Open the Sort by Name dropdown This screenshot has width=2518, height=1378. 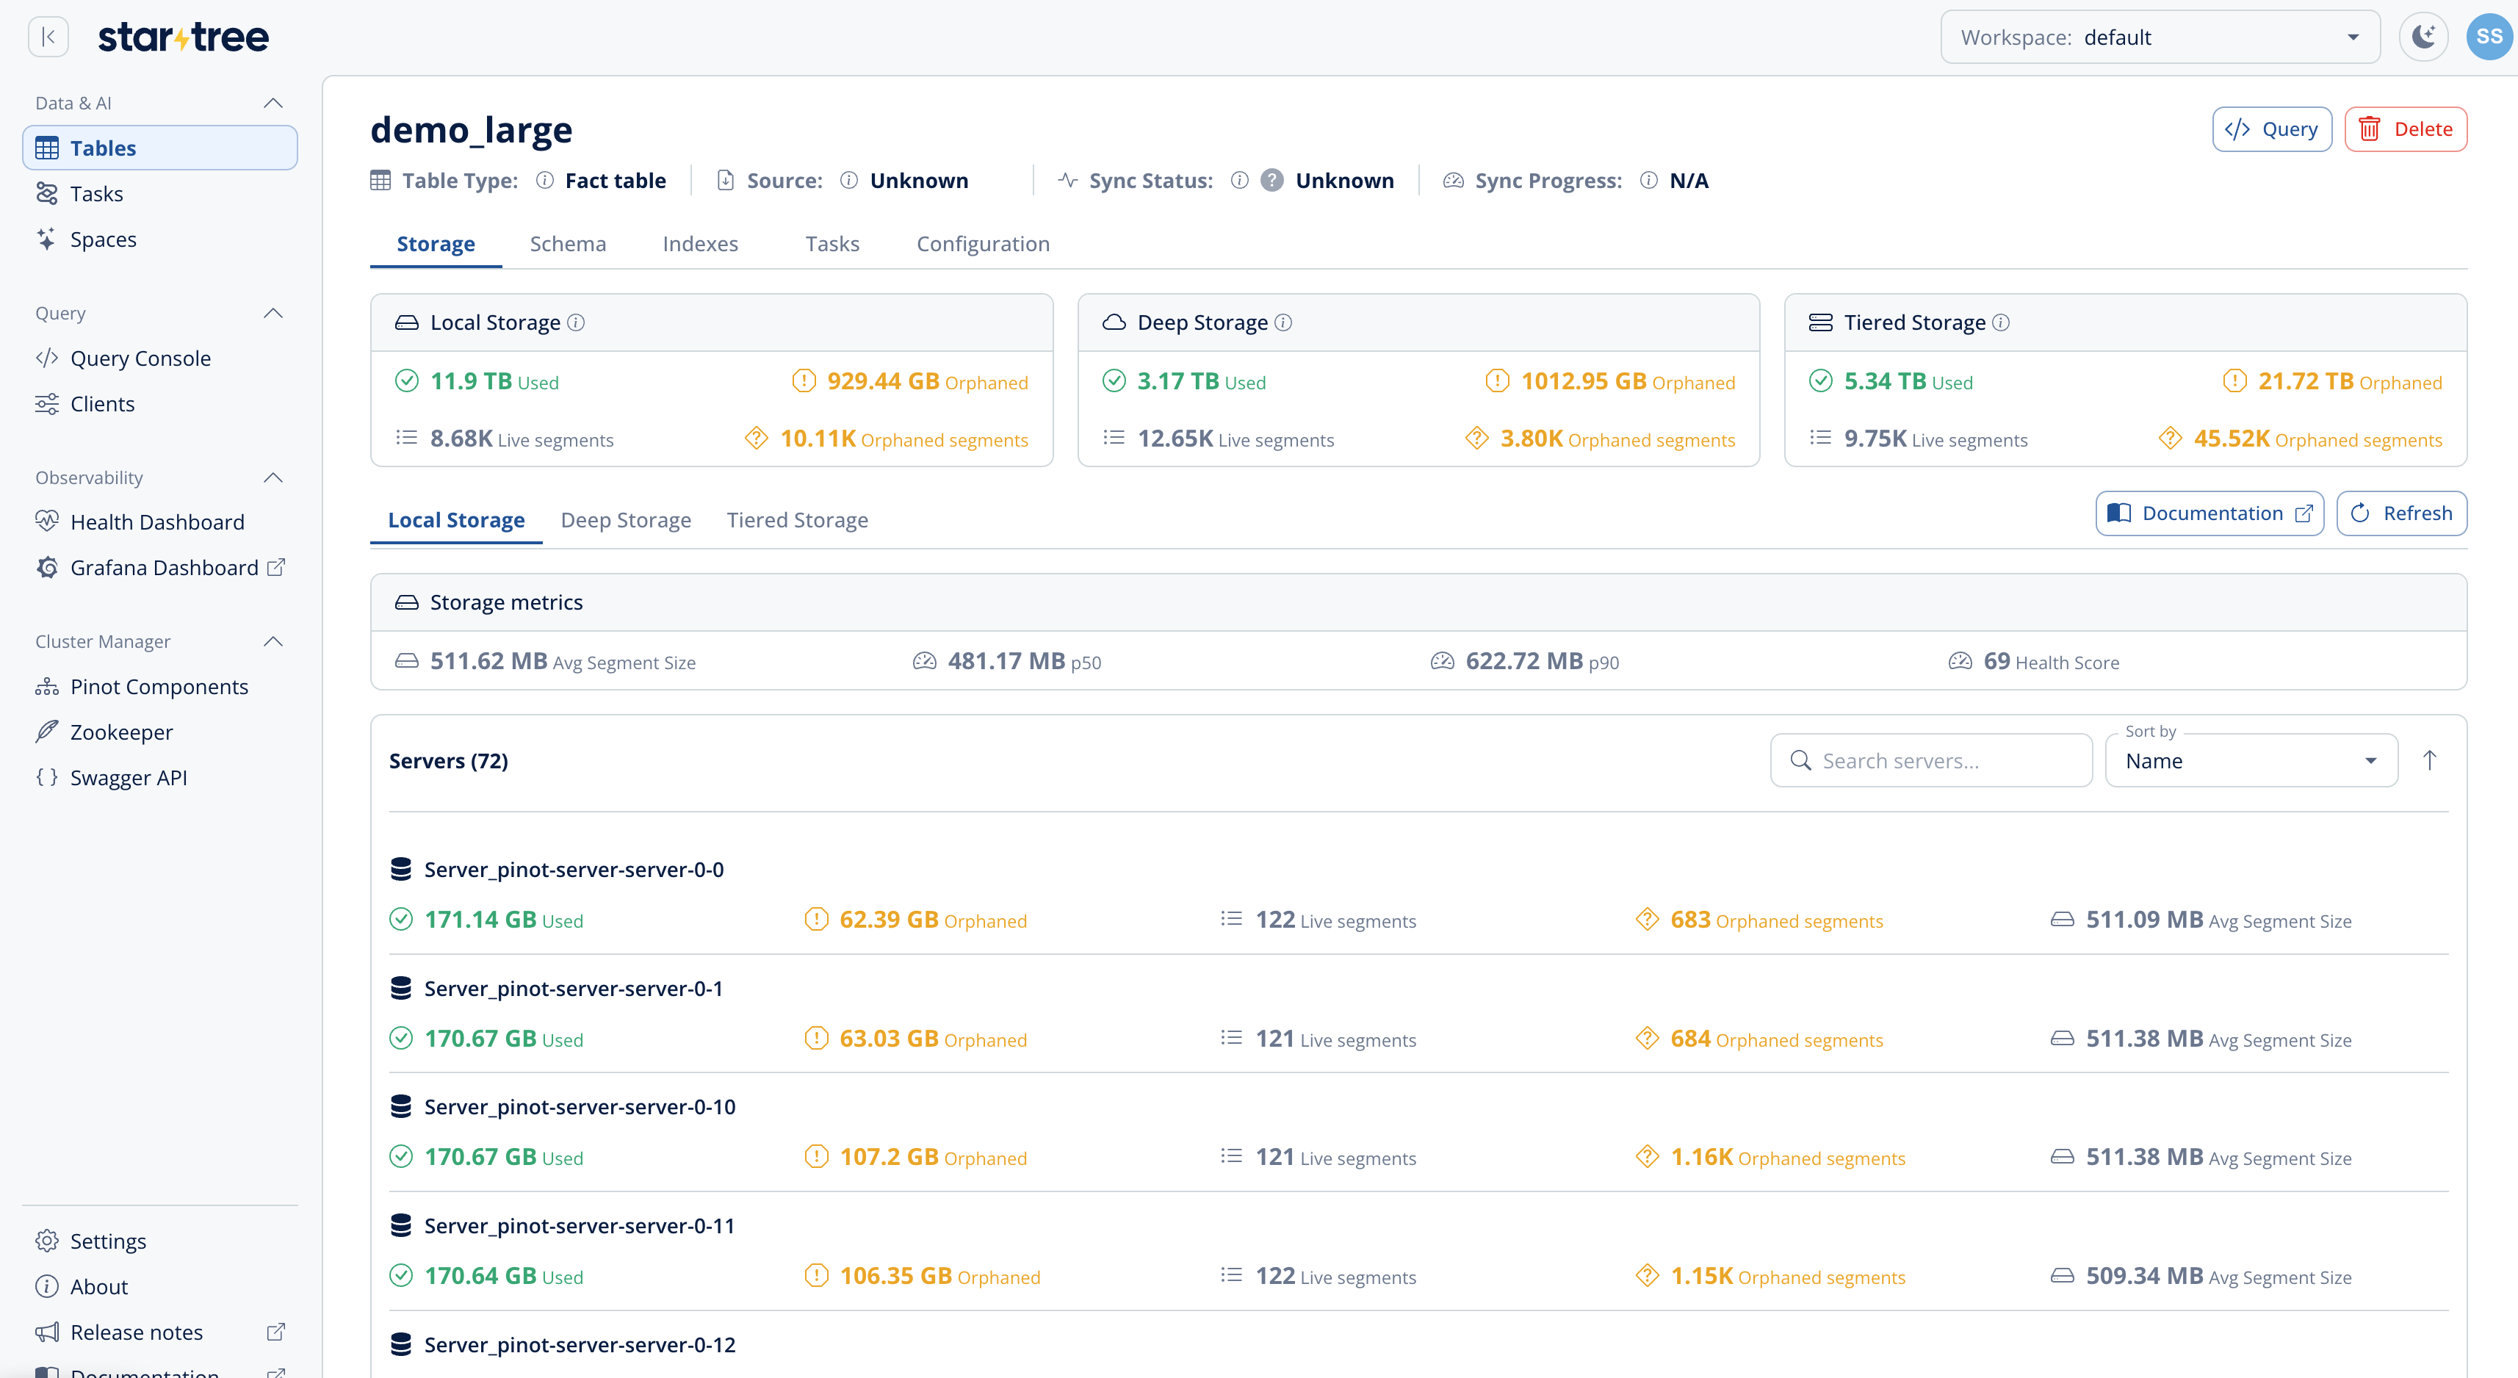coord(2251,760)
